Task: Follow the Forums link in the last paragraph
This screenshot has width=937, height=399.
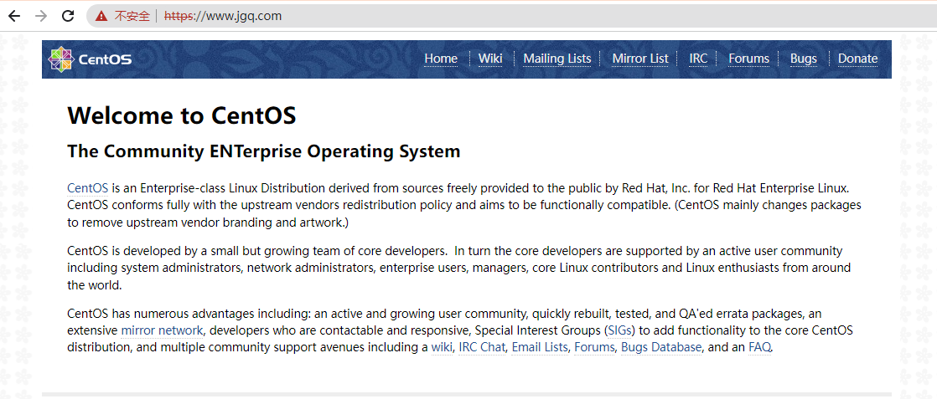Action: tap(594, 347)
